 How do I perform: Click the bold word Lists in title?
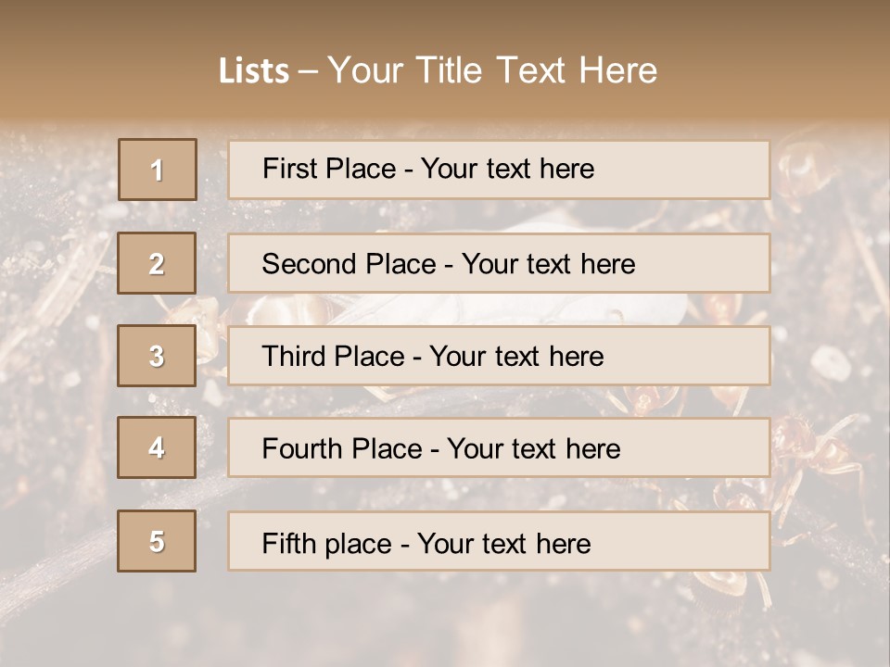tap(254, 71)
